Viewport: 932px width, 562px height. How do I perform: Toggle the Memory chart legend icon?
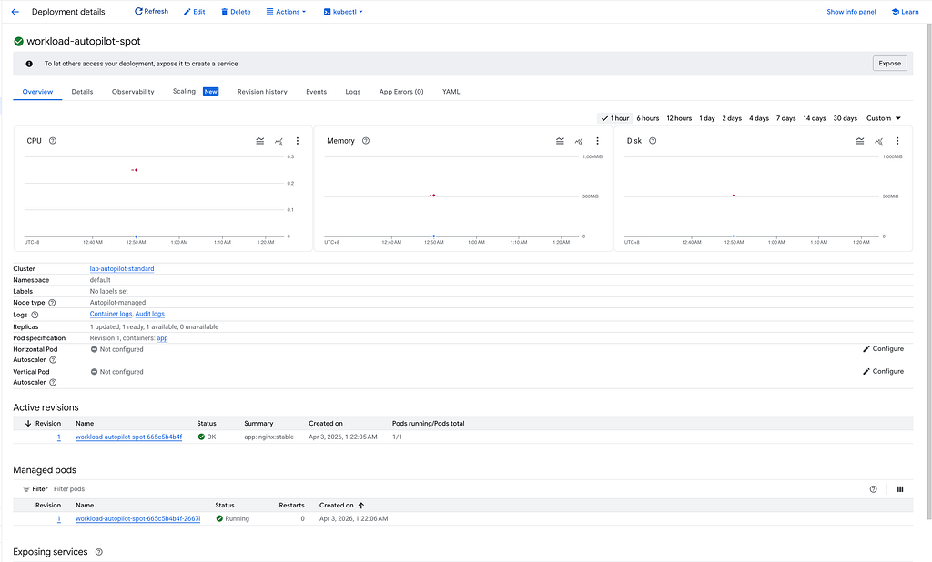(x=560, y=141)
